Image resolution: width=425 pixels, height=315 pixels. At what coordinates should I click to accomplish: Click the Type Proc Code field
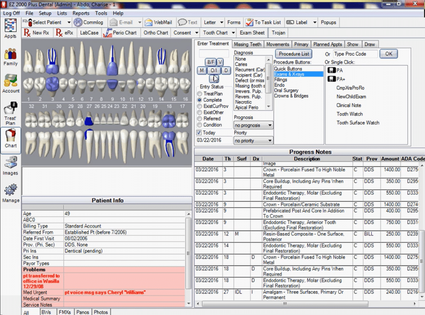[x=355, y=54]
